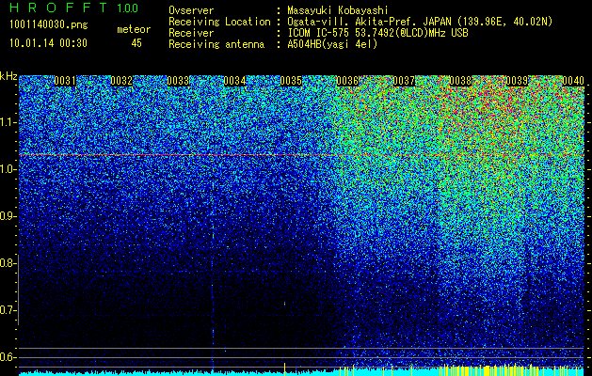Click time marker 0033

click(178, 81)
